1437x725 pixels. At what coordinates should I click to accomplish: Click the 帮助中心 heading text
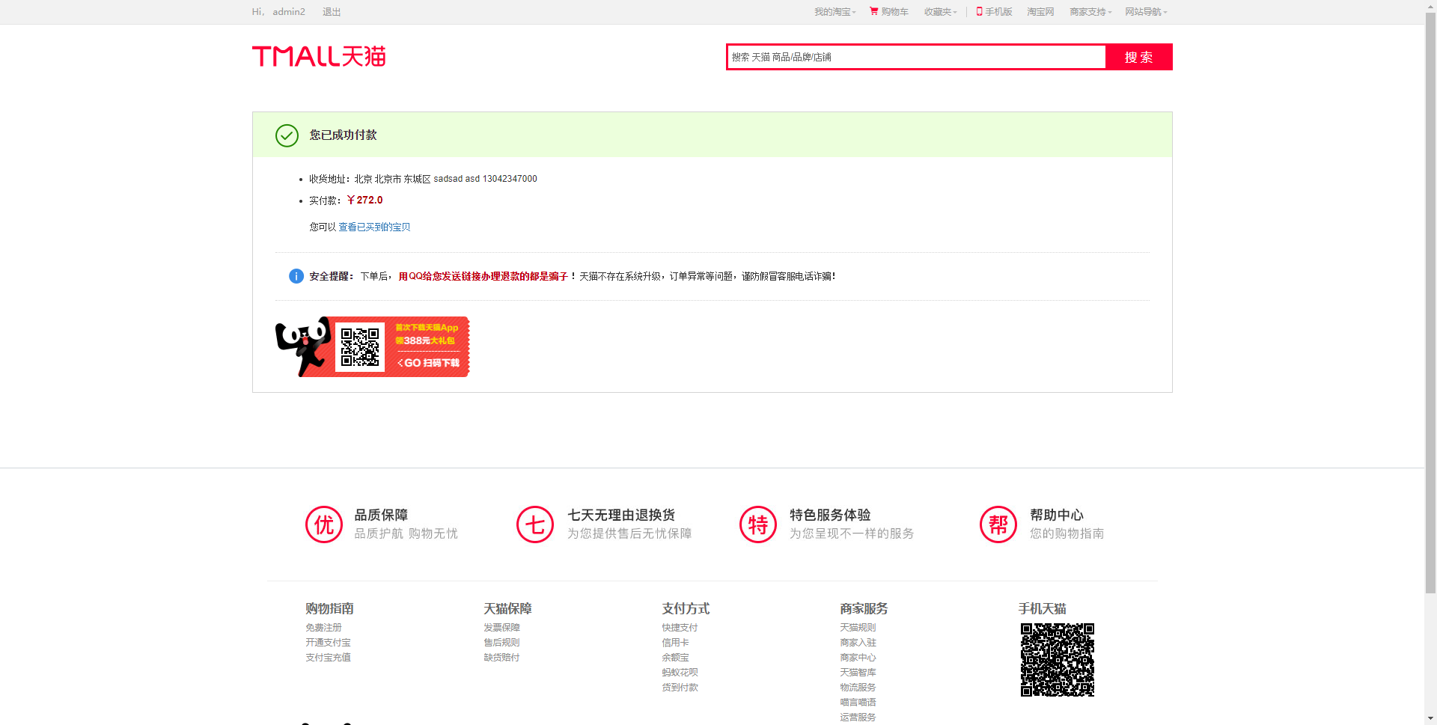(x=1057, y=515)
